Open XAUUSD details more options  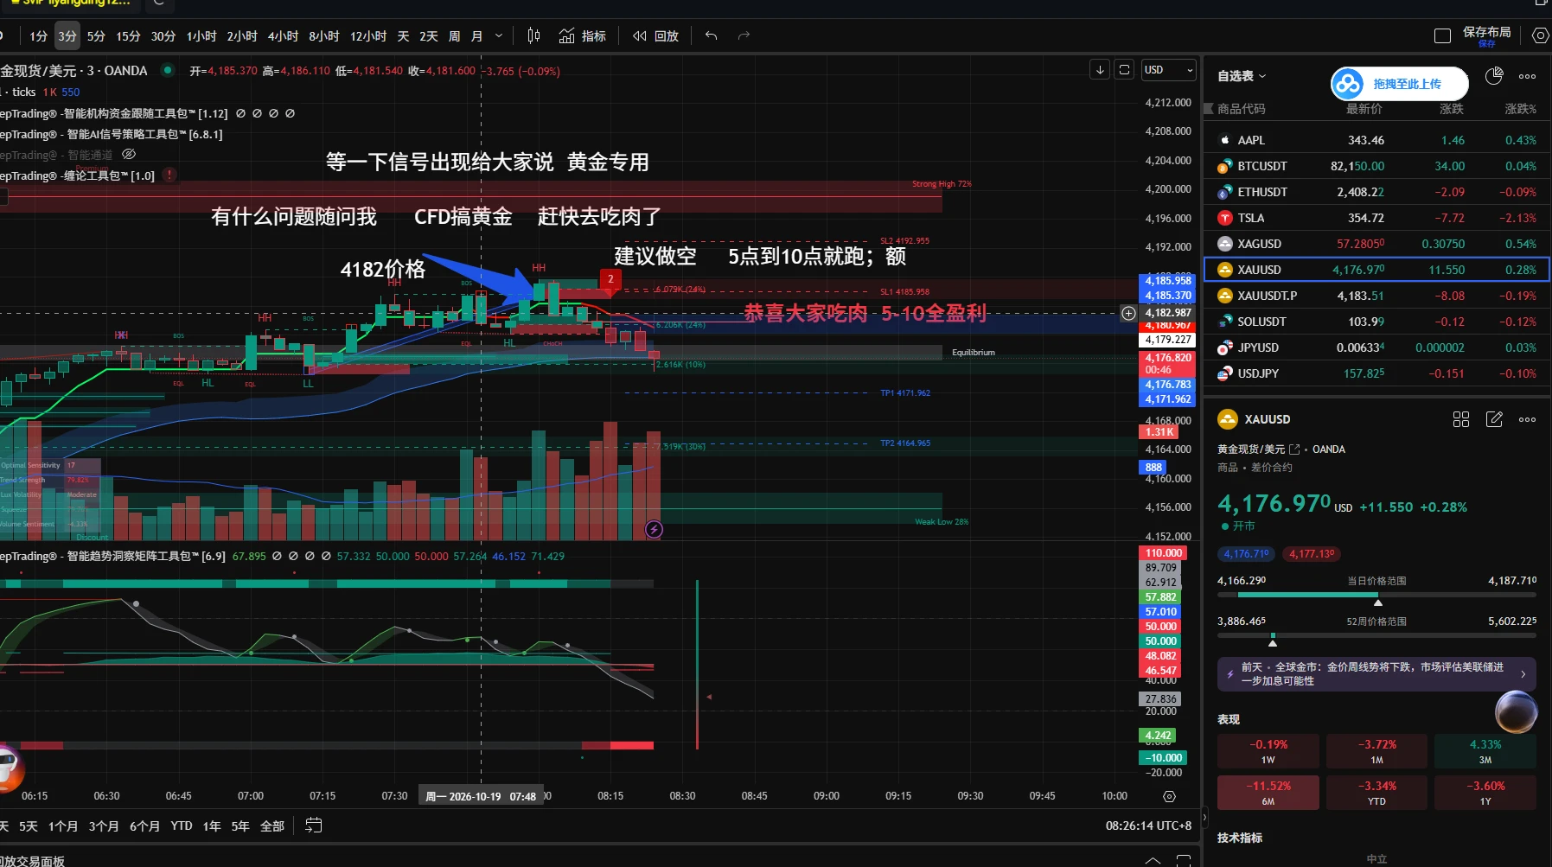(x=1528, y=419)
